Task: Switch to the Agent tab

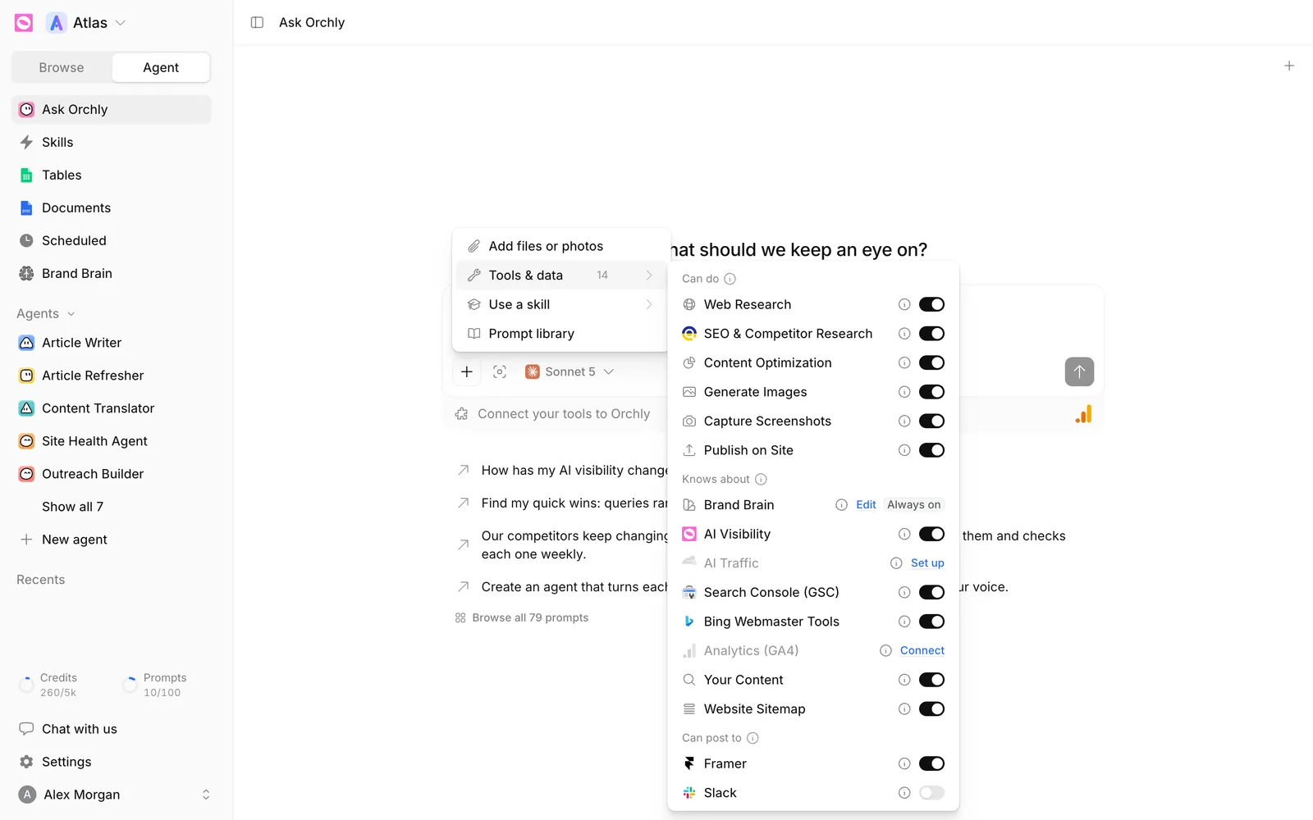Action: coord(161,67)
